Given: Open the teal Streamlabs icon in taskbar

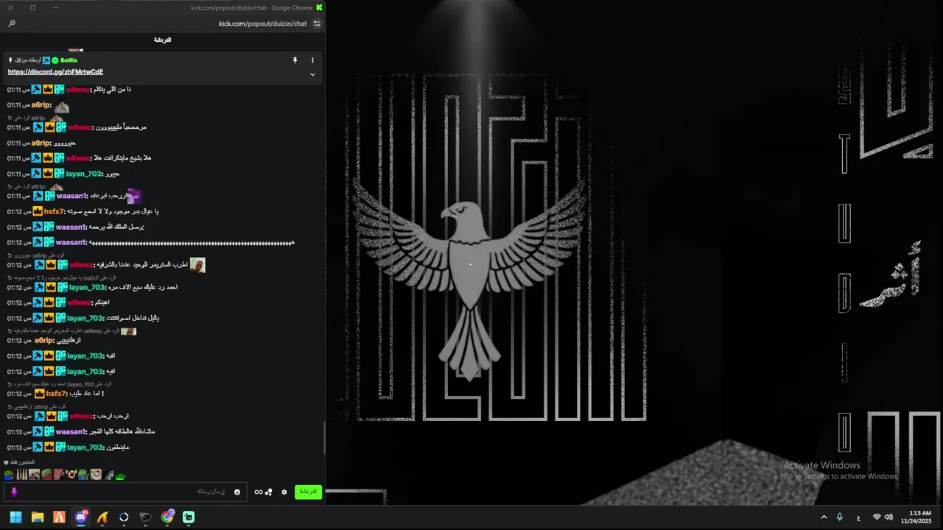Looking at the screenshot, I should 189,517.
